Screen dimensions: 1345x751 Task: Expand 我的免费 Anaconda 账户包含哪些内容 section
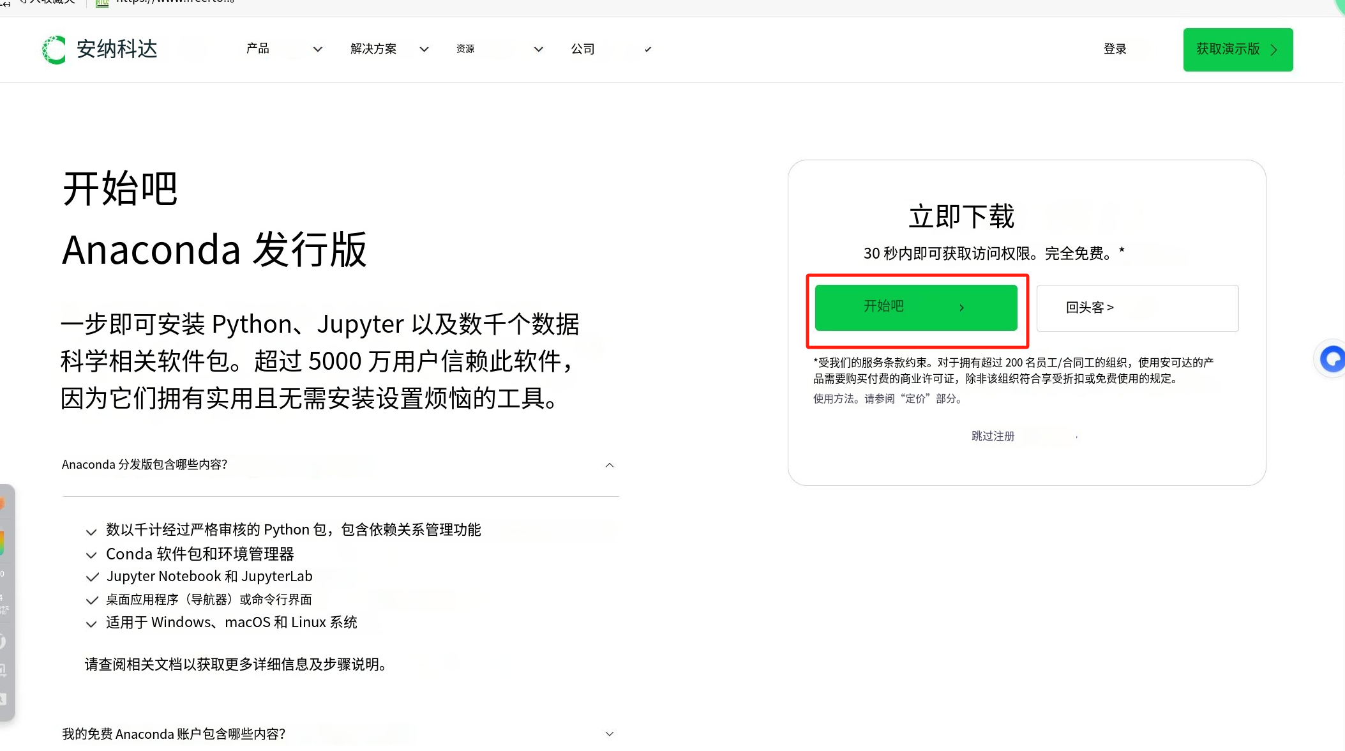[610, 734]
